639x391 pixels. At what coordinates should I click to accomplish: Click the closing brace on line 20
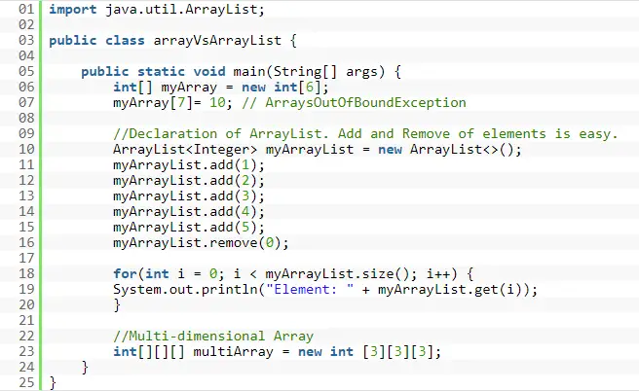(x=117, y=305)
